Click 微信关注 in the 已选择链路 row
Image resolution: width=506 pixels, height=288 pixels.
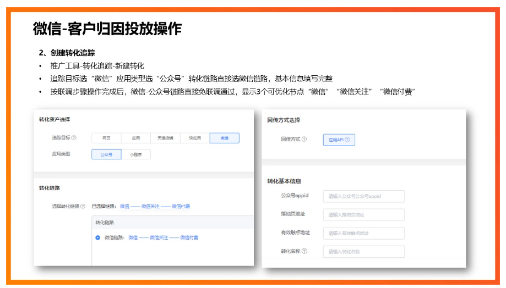pos(150,206)
